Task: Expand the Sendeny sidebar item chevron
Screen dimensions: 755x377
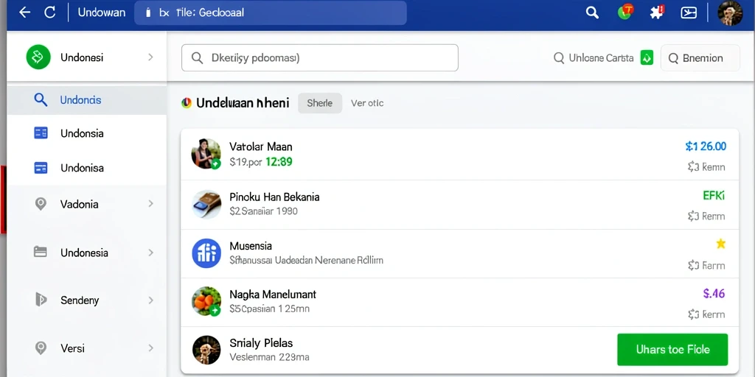Action: (x=150, y=300)
